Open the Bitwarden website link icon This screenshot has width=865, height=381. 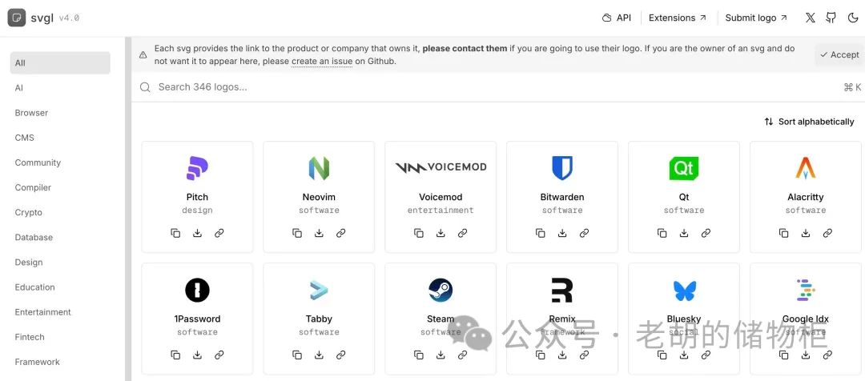click(x=584, y=233)
